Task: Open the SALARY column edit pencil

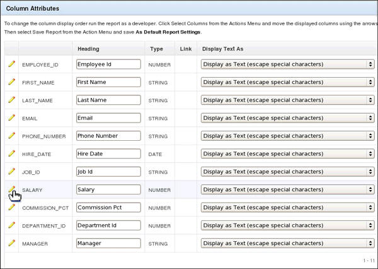Action: 11,189
